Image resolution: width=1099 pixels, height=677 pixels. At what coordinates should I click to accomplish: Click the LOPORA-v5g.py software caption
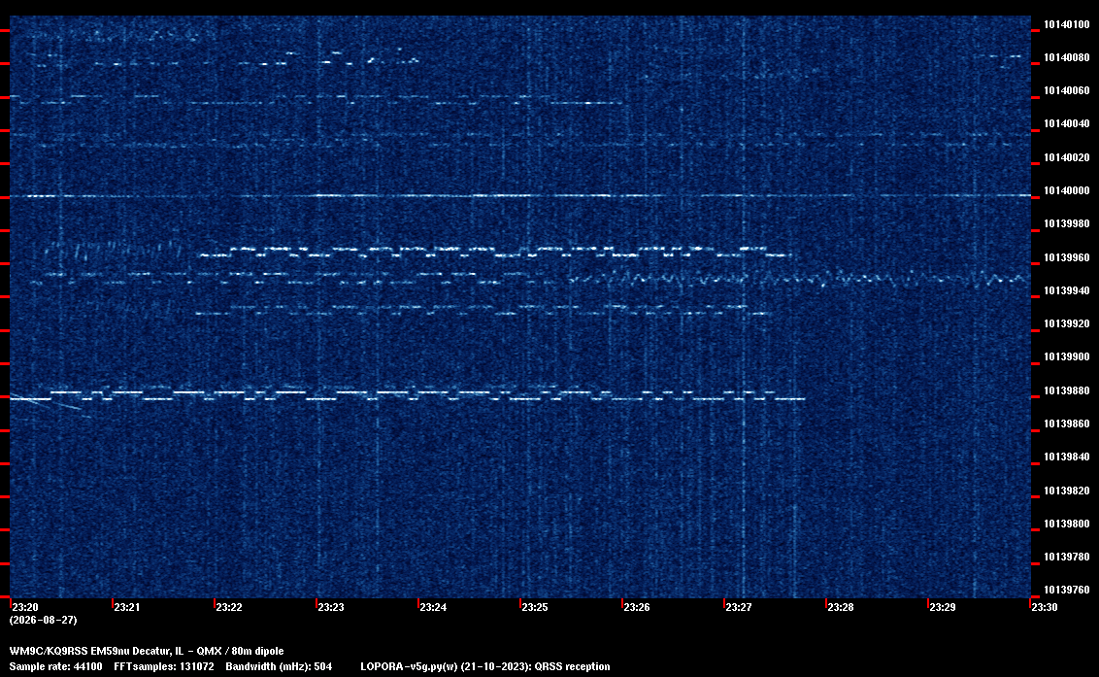(x=485, y=666)
